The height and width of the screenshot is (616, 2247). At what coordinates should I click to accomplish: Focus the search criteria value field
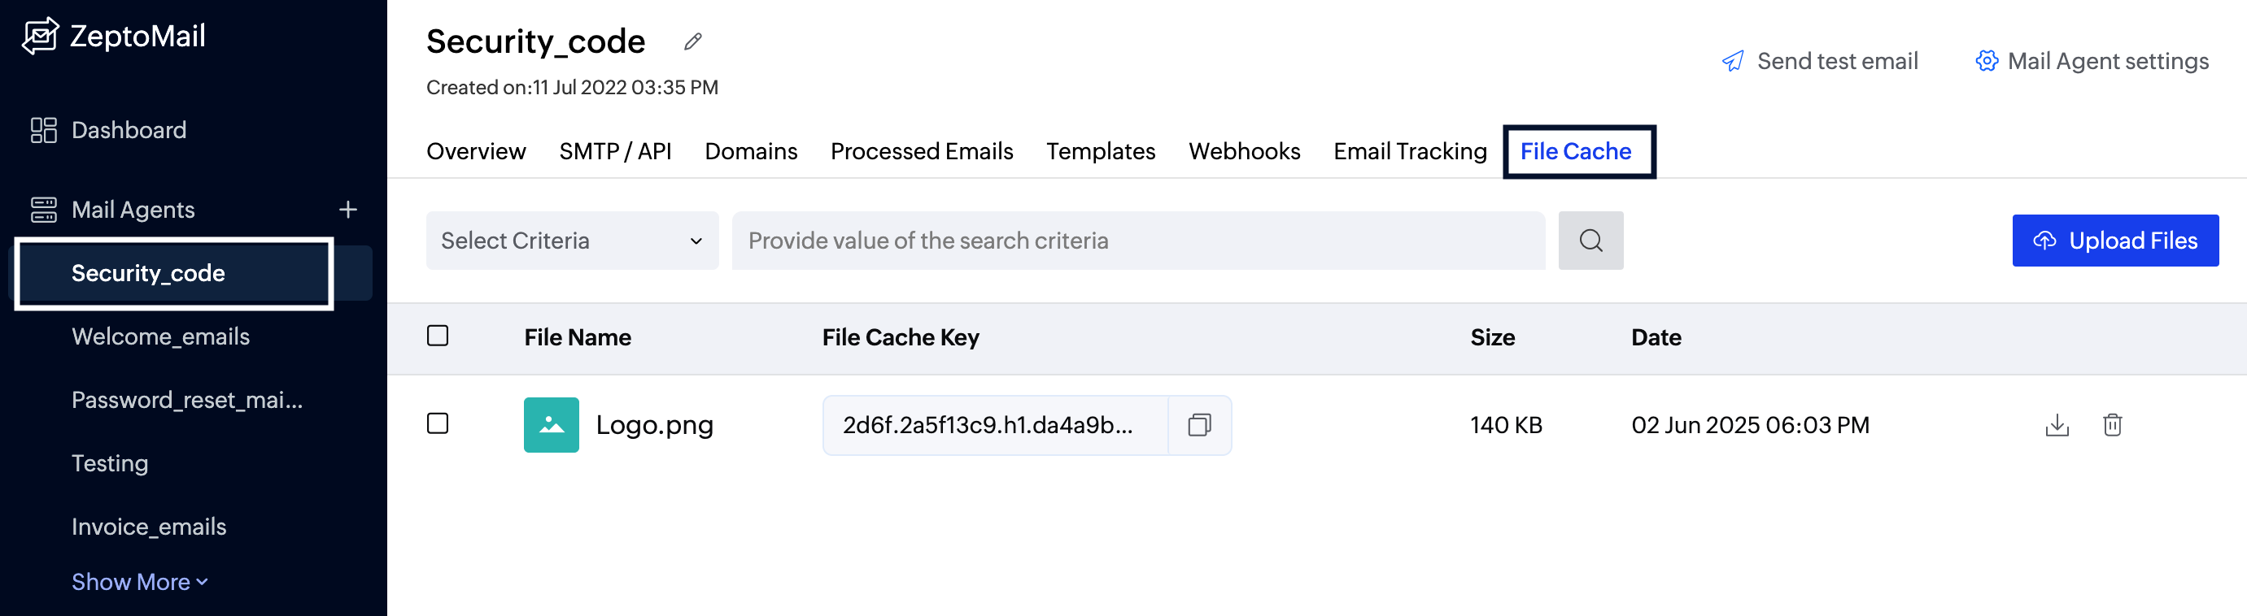[1137, 241]
